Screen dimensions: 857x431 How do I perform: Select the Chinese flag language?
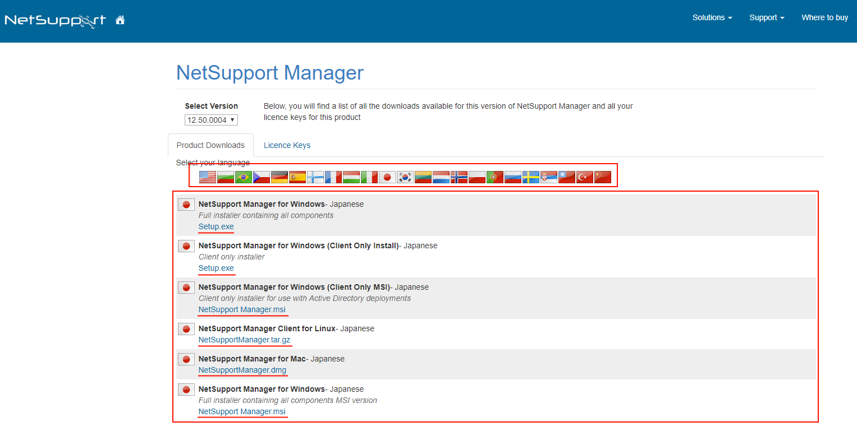603,177
